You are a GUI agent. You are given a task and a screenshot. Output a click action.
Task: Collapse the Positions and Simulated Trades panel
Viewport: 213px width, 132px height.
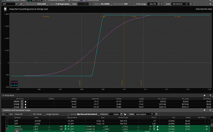click(204, 110)
